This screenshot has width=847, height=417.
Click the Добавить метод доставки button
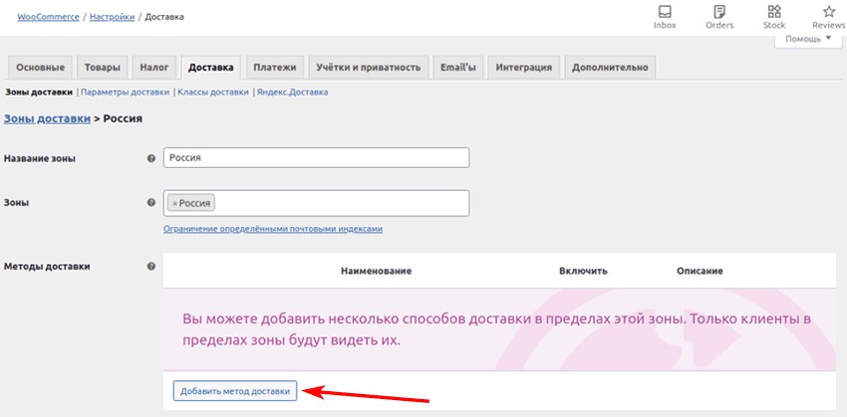[x=235, y=391]
